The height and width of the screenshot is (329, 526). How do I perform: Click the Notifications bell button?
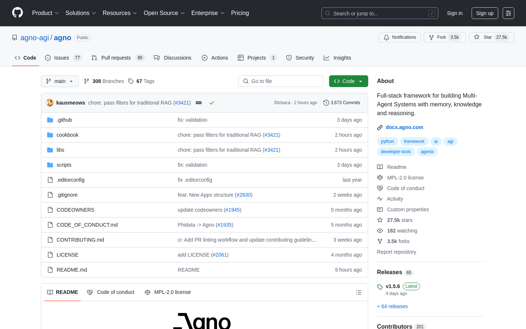coord(400,37)
